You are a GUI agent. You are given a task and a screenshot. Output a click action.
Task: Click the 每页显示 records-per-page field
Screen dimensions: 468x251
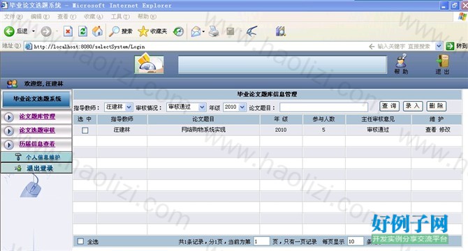tap(356, 241)
